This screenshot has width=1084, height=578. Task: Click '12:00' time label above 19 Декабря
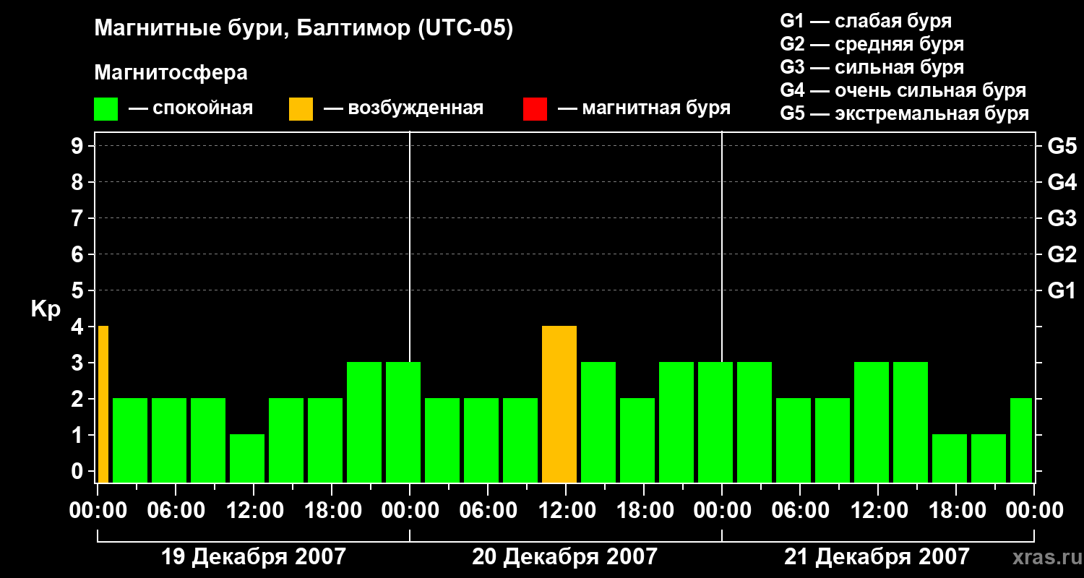[x=254, y=511]
